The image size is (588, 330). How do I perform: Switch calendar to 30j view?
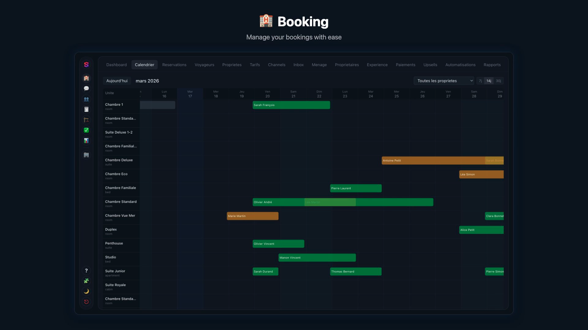click(498, 81)
